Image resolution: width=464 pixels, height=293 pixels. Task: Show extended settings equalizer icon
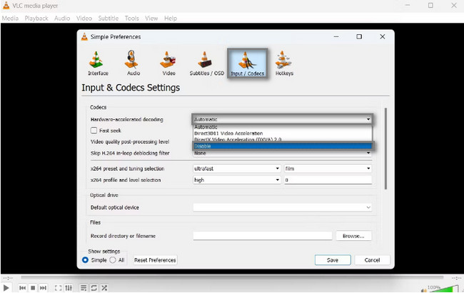pos(69,288)
